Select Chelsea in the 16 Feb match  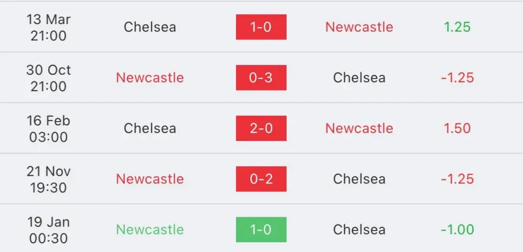coord(150,128)
